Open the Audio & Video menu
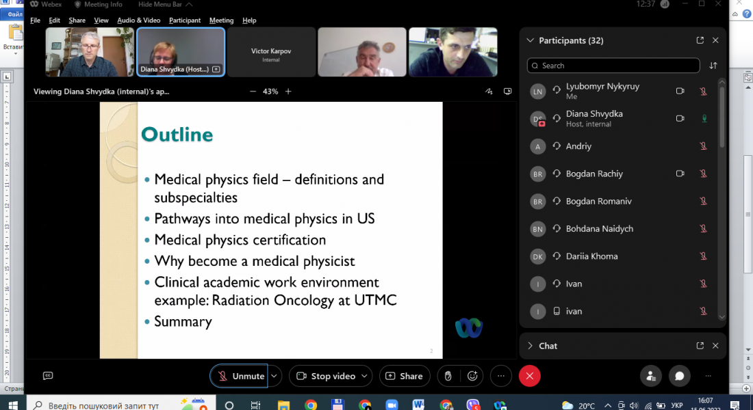 pos(138,20)
